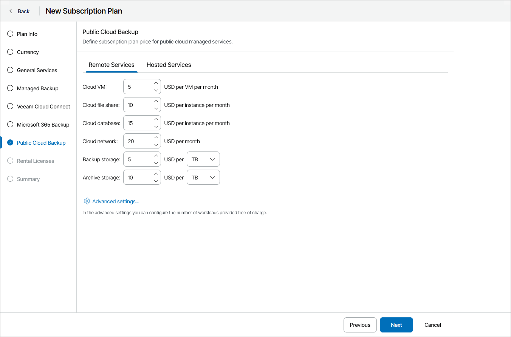
Task: Open the Backup storage unit TB dropdown
Action: [x=203, y=159]
